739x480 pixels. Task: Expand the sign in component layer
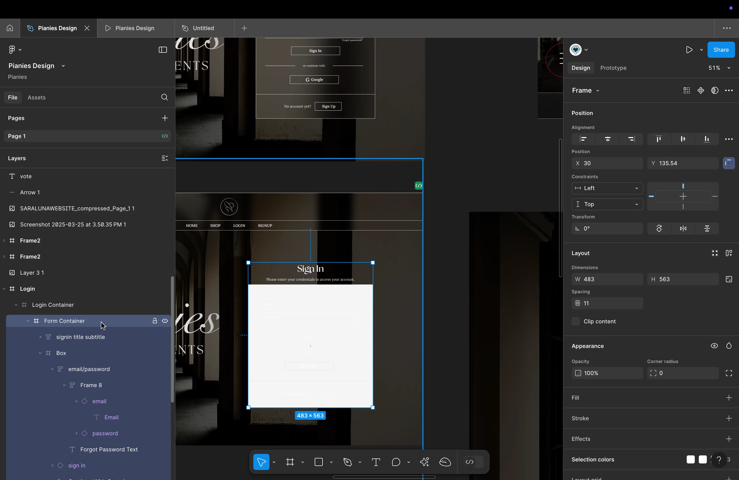click(x=52, y=466)
